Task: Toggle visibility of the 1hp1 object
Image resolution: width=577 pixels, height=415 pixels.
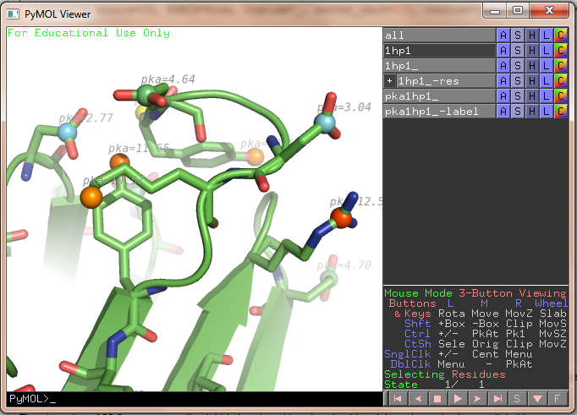Action: [x=437, y=51]
